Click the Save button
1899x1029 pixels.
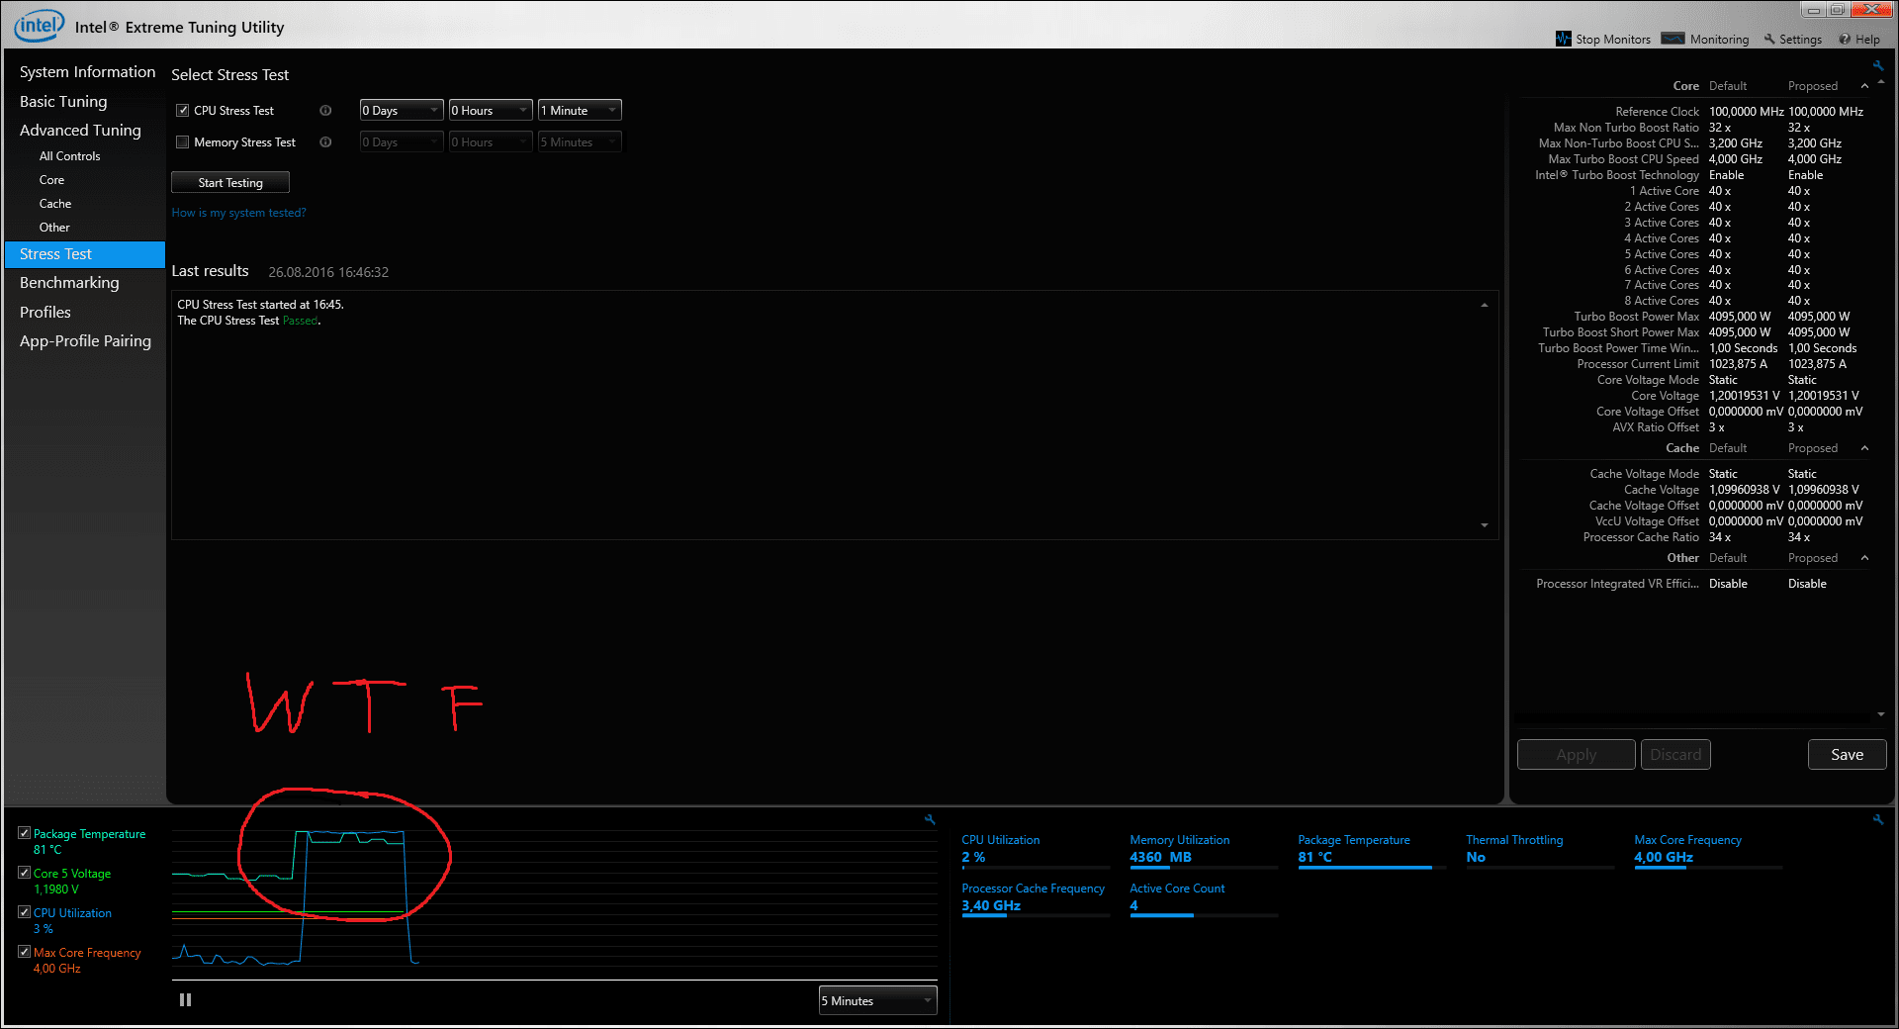[1847, 755]
